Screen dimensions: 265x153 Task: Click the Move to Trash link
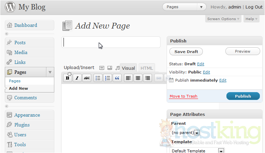click(183, 96)
